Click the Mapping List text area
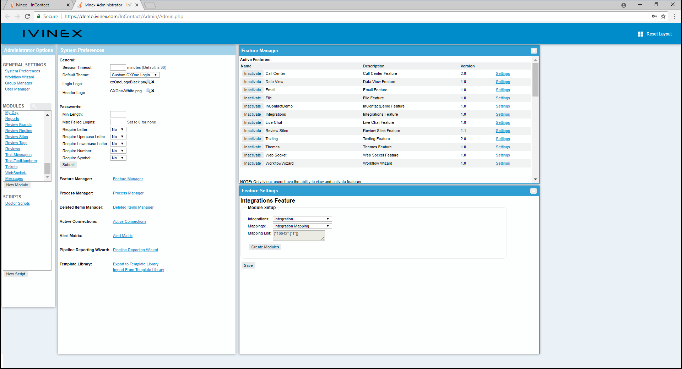 pos(299,236)
